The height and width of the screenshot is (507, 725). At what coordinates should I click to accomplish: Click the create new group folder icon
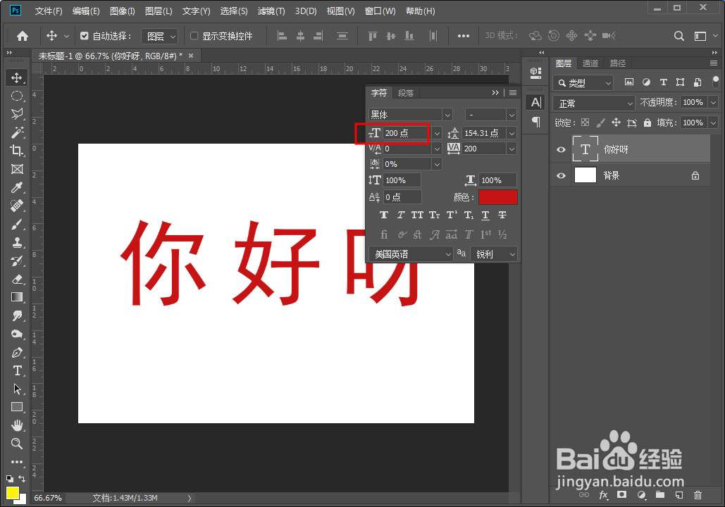660,495
